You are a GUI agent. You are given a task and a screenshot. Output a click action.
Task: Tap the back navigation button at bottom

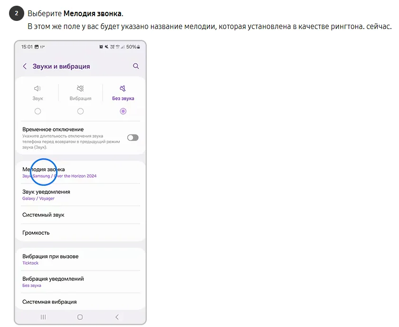click(x=117, y=317)
